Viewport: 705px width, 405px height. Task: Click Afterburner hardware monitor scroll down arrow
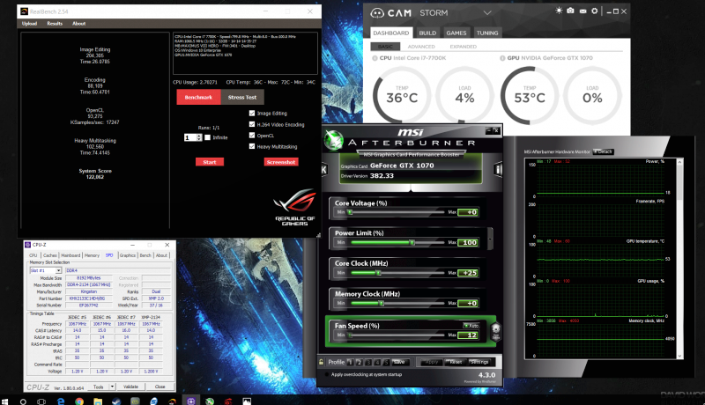(679, 356)
